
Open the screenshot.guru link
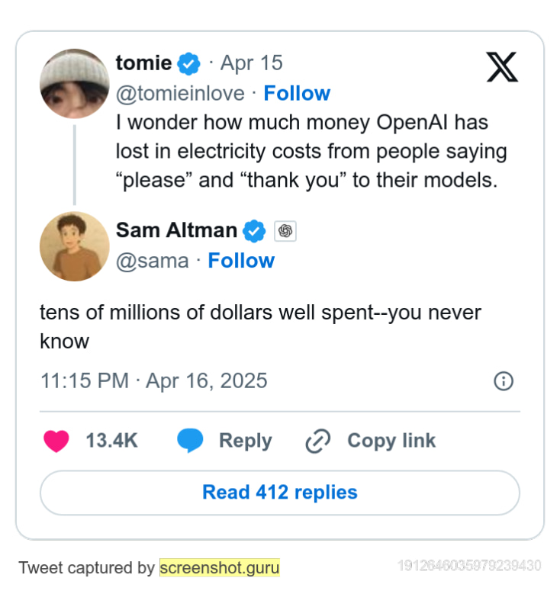point(220,568)
